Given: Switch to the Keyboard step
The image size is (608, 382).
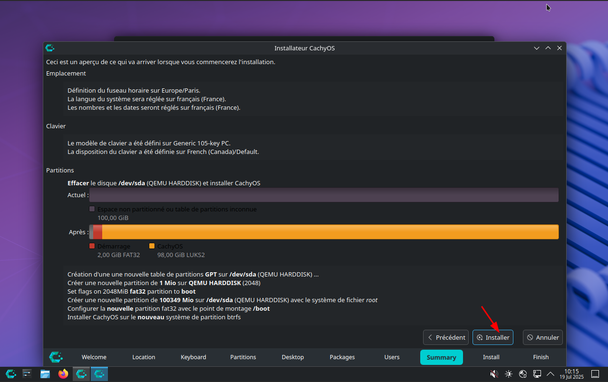Looking at the screenshot, I should 193,357.
